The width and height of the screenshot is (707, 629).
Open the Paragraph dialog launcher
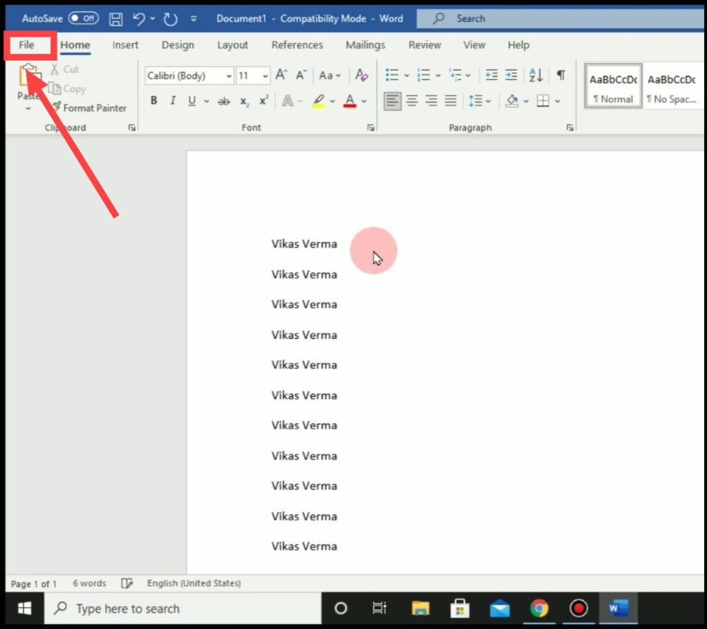570,128
